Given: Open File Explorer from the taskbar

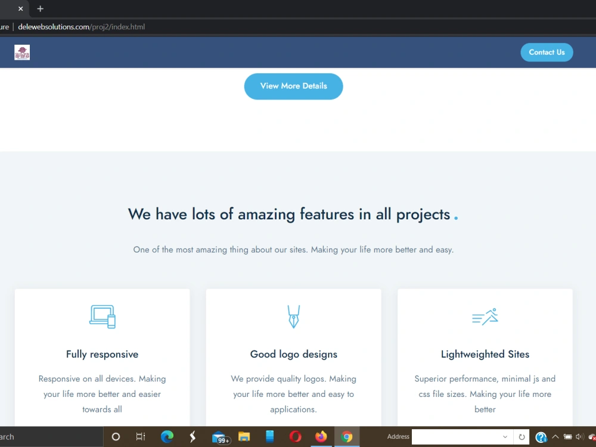Looking at the screenshot, I should click(x=244, y=437).
